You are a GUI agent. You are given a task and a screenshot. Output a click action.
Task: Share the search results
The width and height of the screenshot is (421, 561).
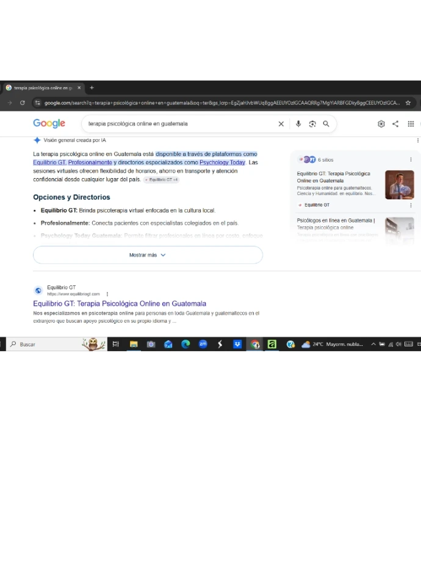395,124
